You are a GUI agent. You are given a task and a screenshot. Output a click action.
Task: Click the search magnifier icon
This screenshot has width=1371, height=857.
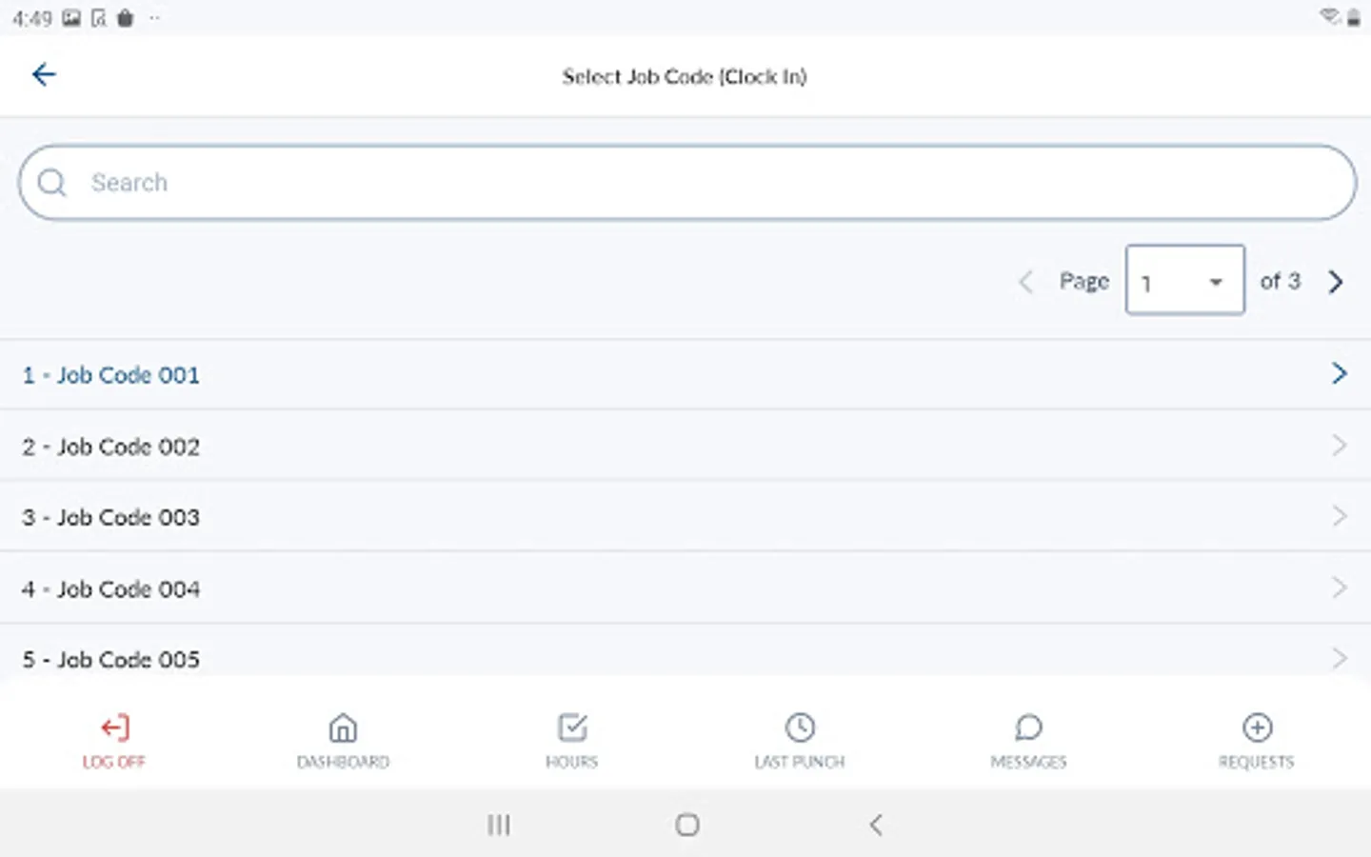pos(52,183)
